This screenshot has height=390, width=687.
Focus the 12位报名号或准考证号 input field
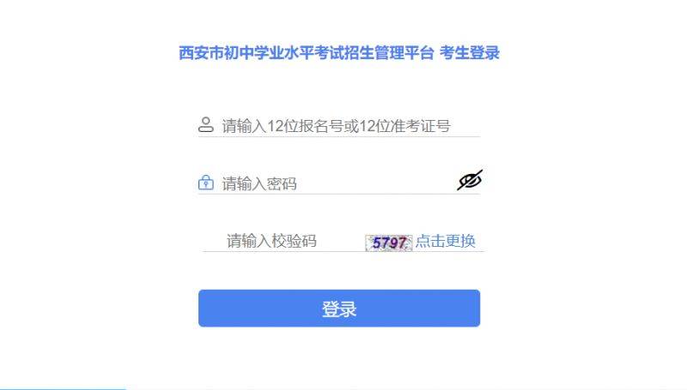click(x=339, y=126)
